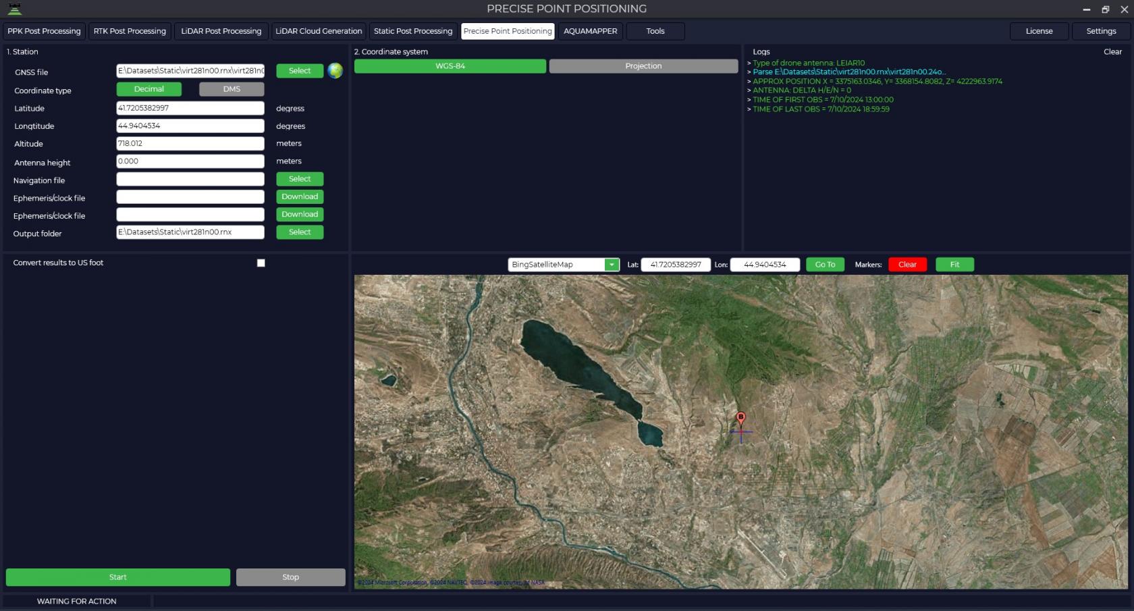Click the Output folder path field
Screen dimensions: 1134x611
(190, 232)
